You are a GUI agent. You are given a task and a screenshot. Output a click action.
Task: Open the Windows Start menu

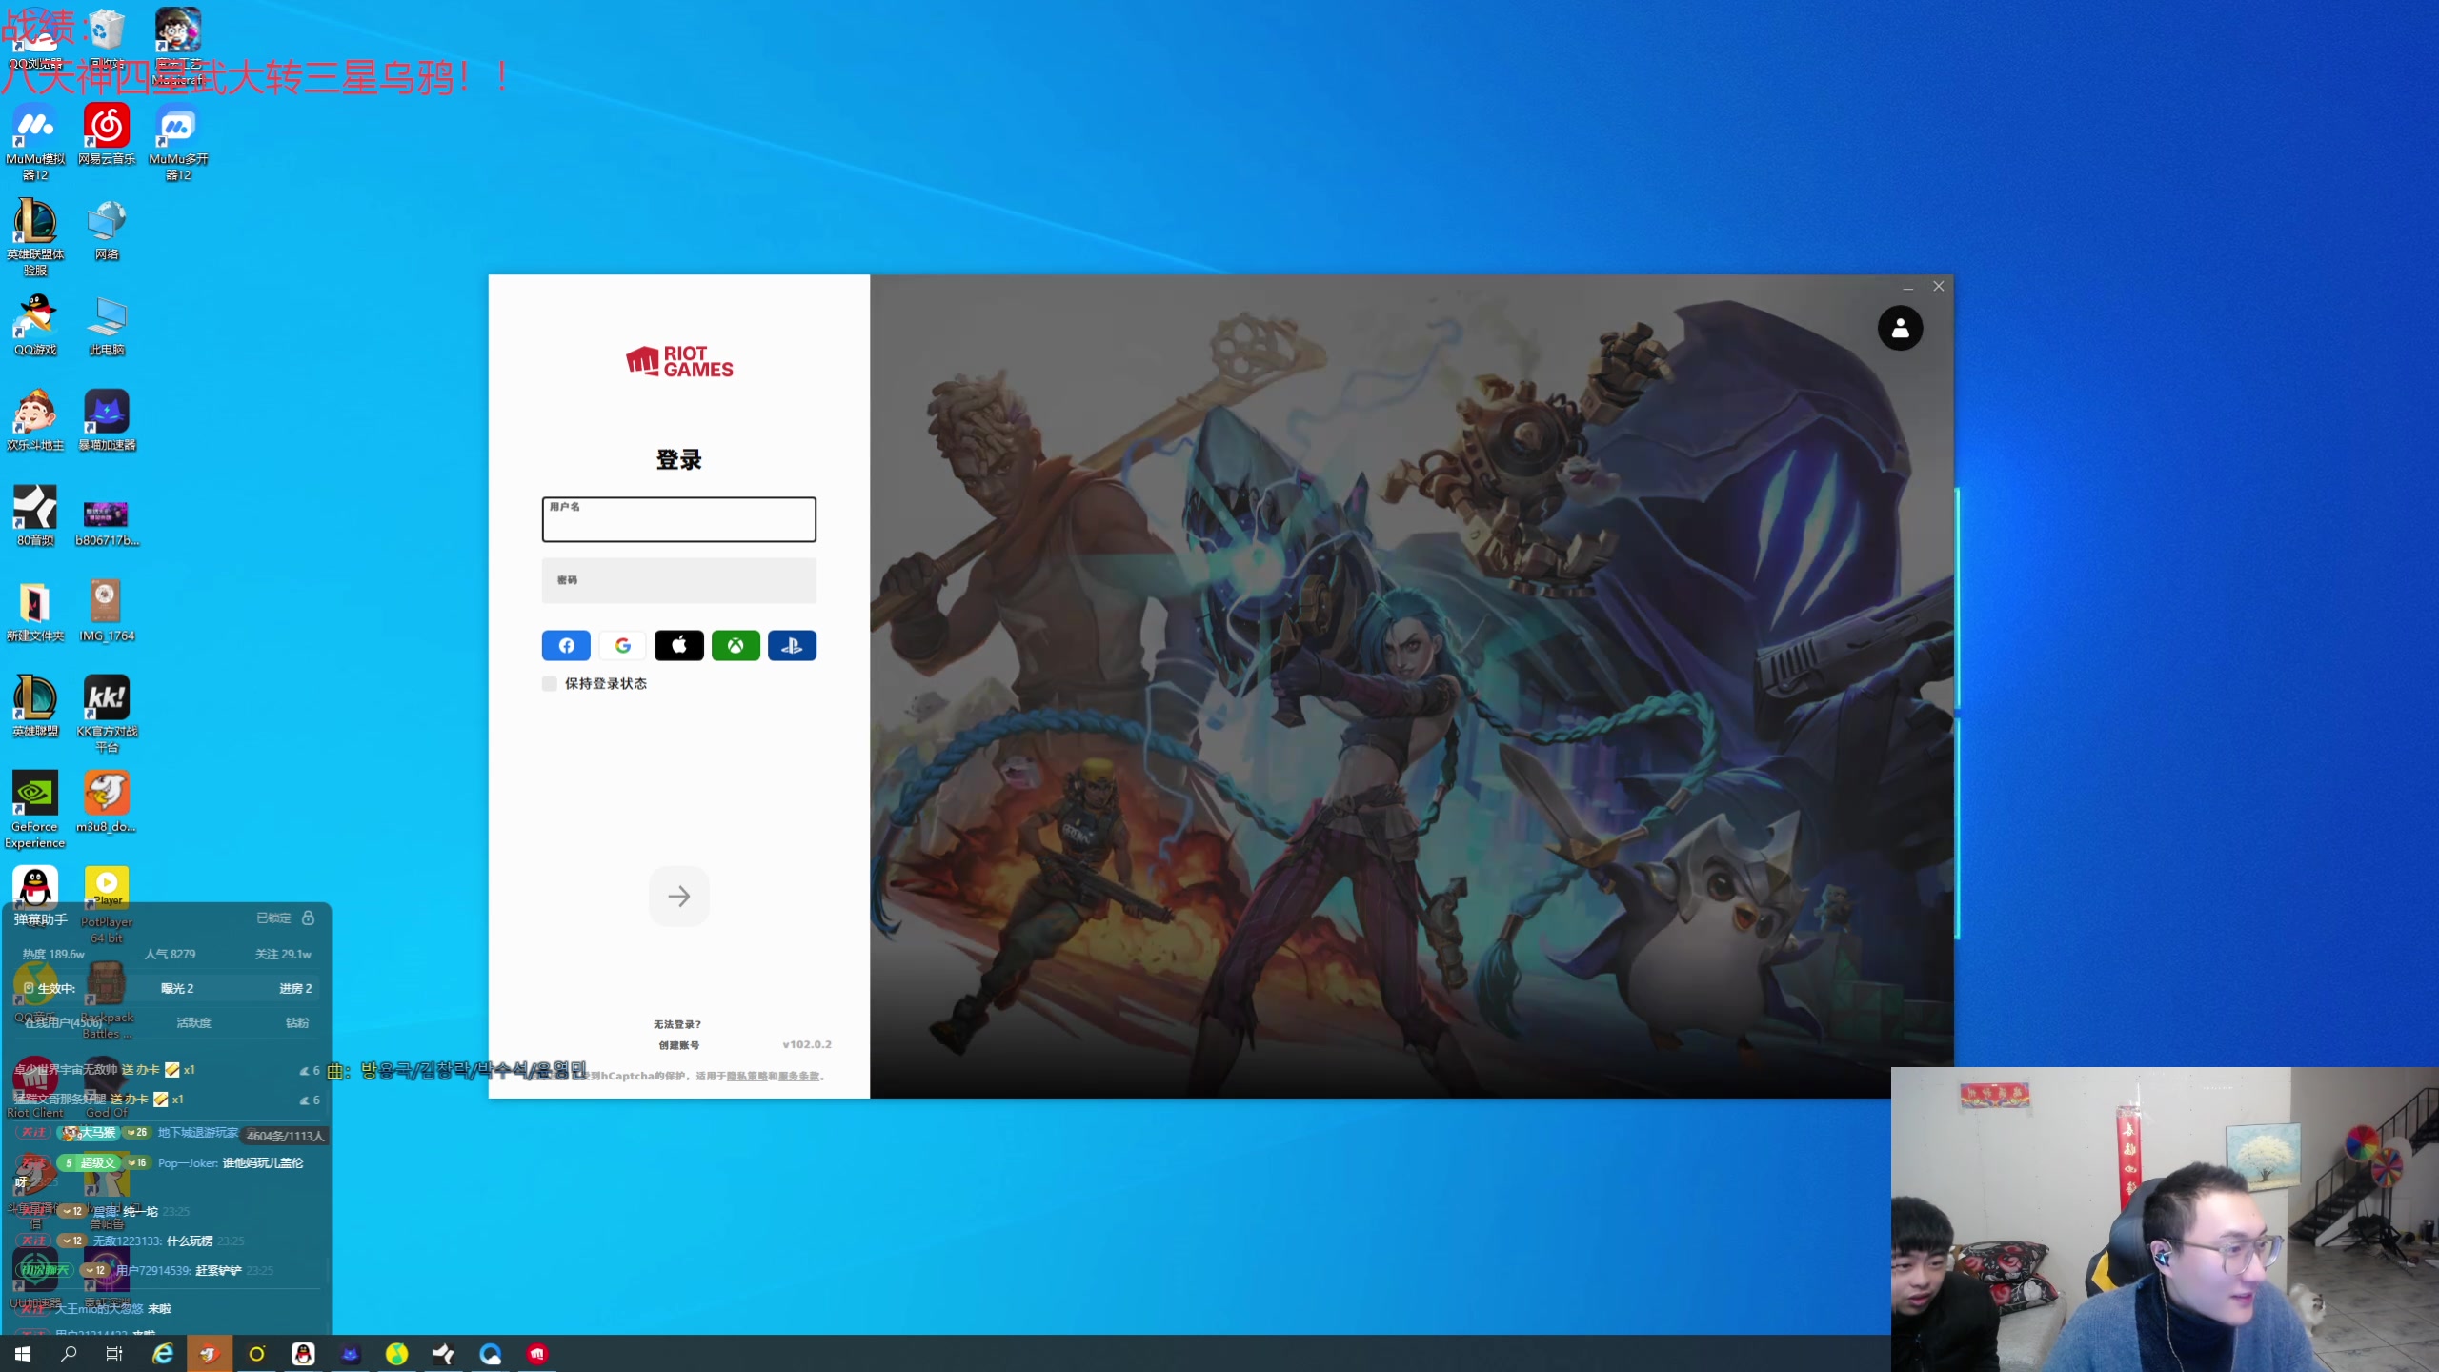pos(23,1354)
